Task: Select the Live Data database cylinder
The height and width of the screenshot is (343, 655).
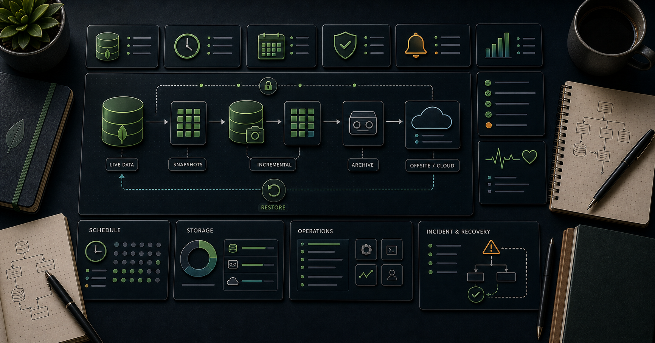Action: pyautogui.click(x=123, y=121)
